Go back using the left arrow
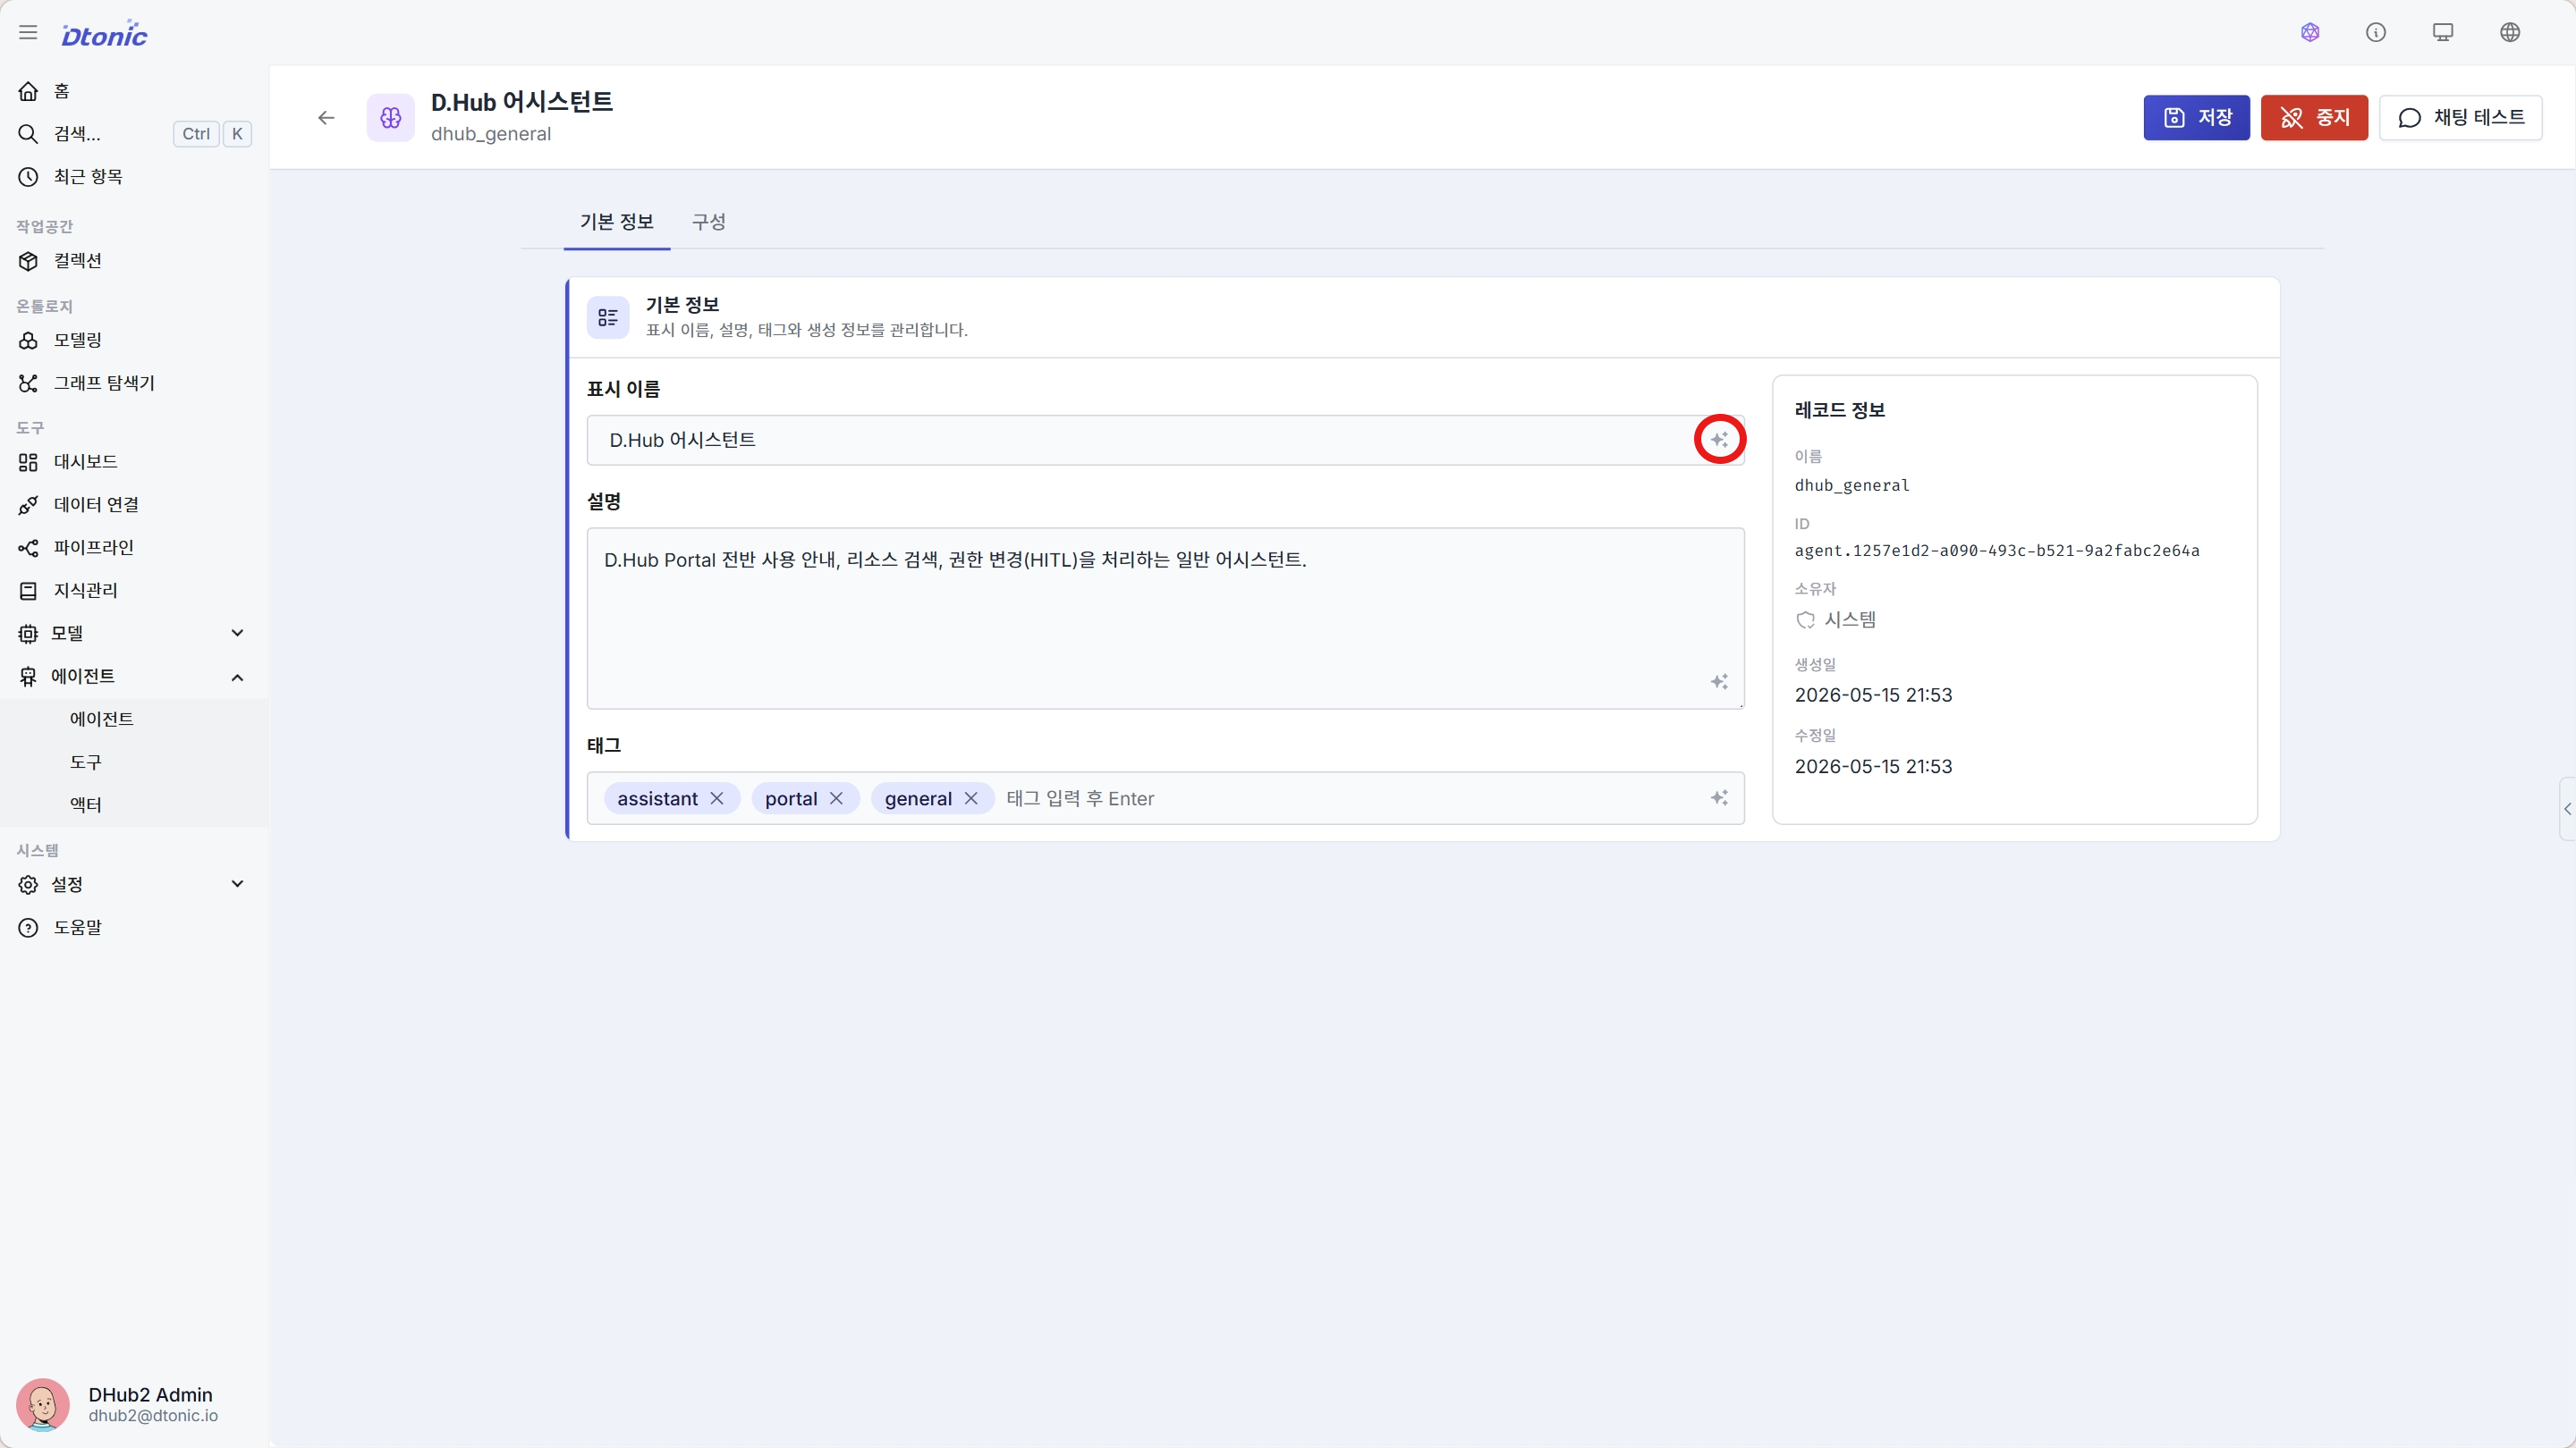Image resolution: width=2576 pixels, height=1448 pixels. coord(326,118)
